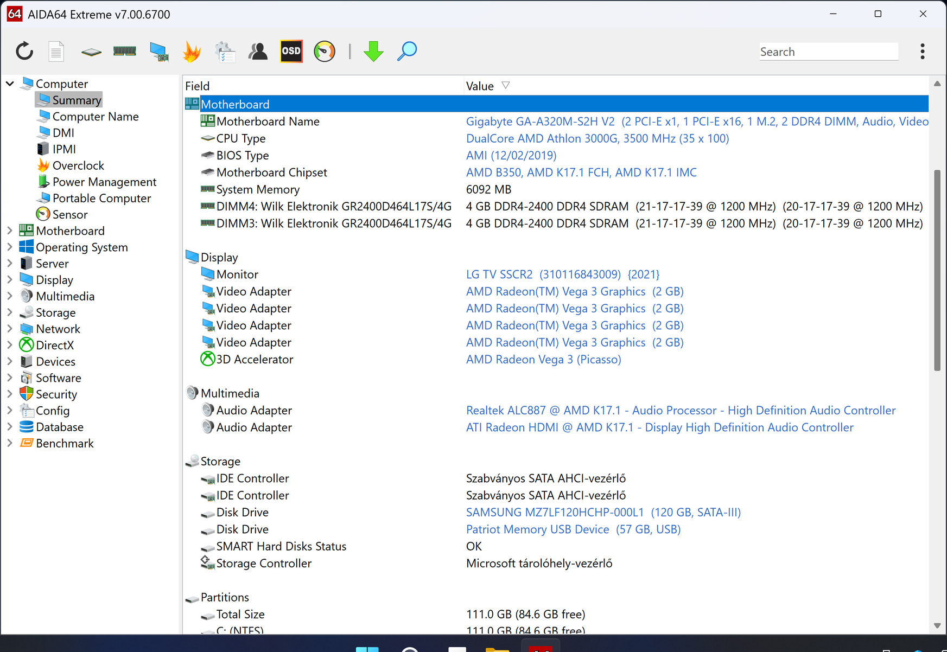Select the Motherboard section header row

[x=556, y=104]
